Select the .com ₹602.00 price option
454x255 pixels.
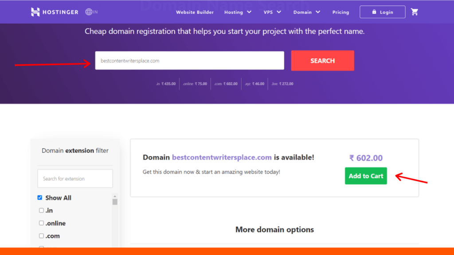[226, 84]
